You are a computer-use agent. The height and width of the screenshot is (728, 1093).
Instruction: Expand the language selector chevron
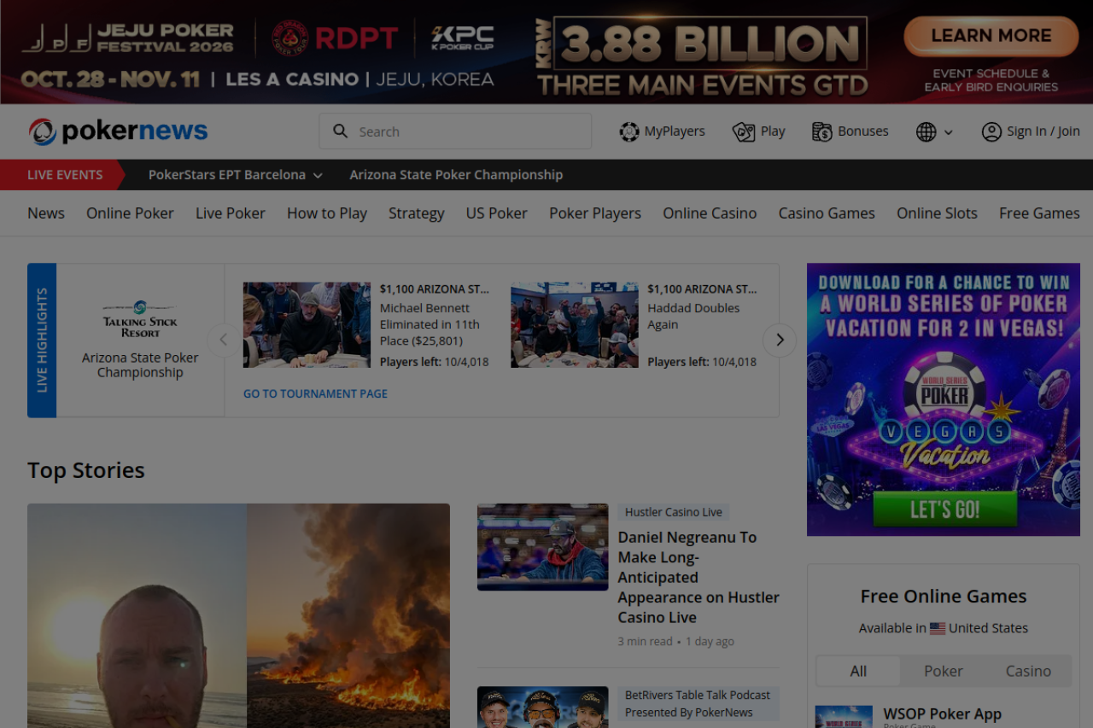(948, 132)
